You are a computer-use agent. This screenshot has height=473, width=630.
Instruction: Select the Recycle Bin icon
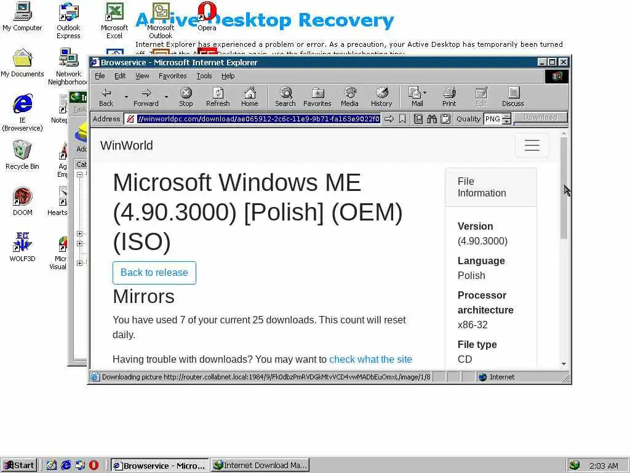[x=22, y=156]
